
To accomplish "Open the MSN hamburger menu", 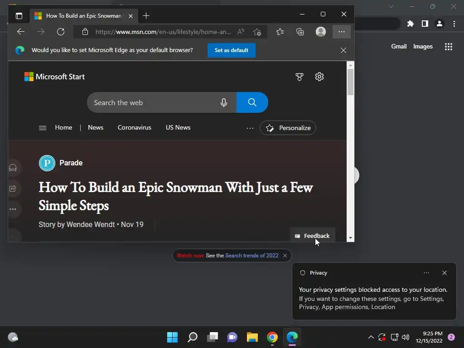I will [x=43, y=128].
